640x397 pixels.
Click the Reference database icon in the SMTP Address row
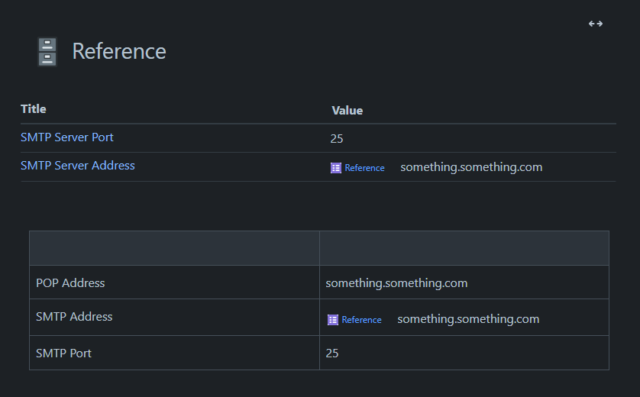[333, 320]
